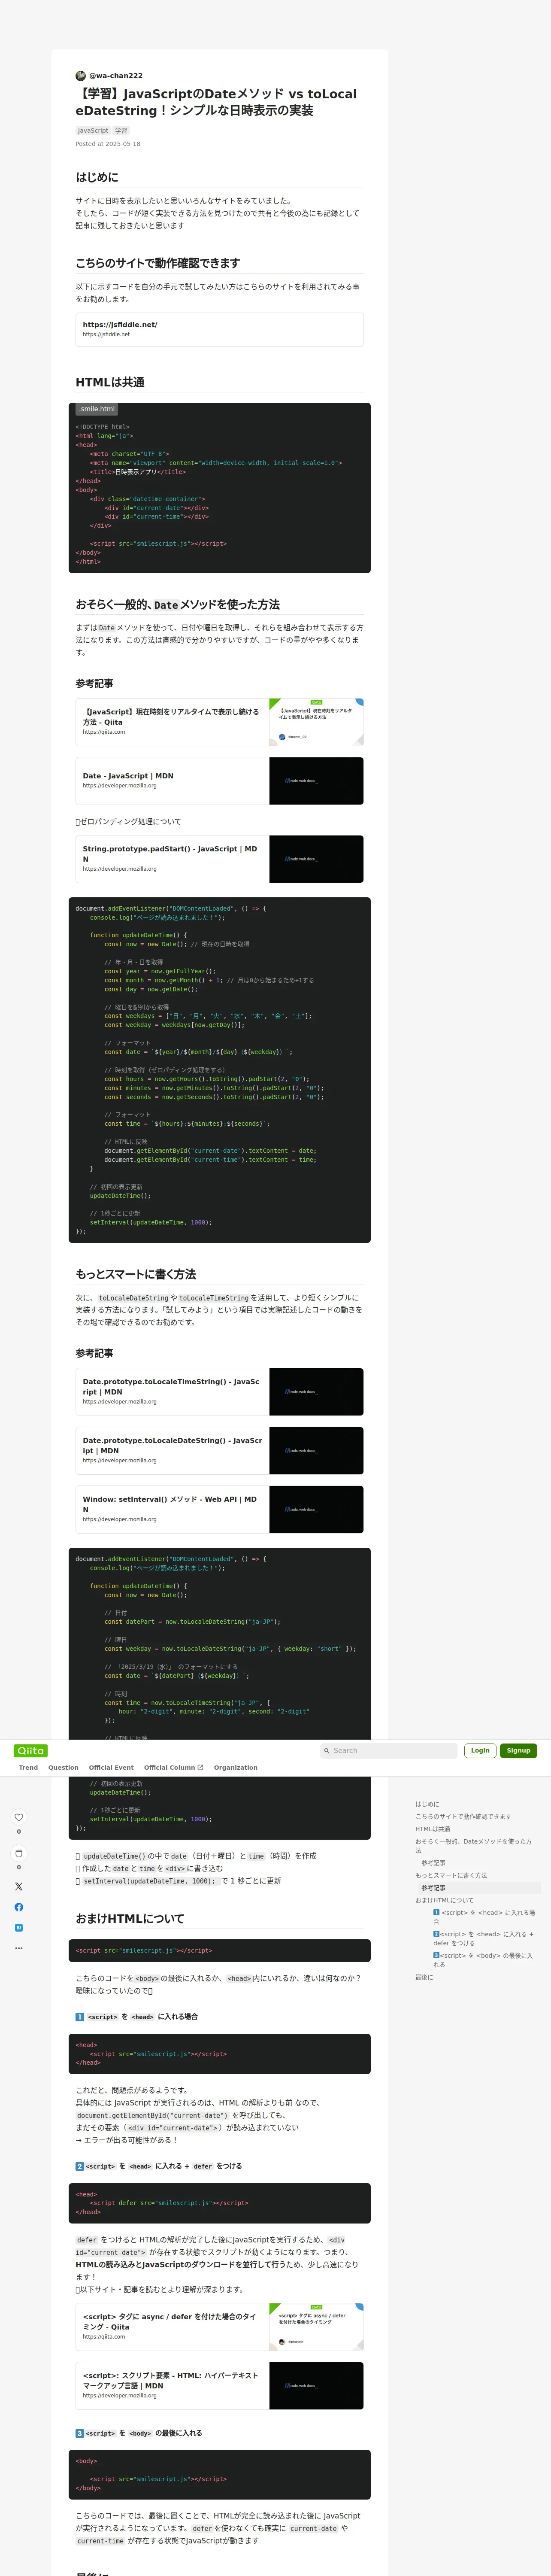Click the script element MDN thumbnail
The width and height of the screenshot is (551, 2576).
pyautogui.click(x=316, y=2386)
